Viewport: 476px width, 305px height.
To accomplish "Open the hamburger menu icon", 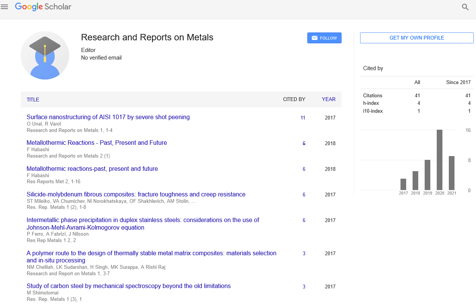I will click(x=5, y=7).
